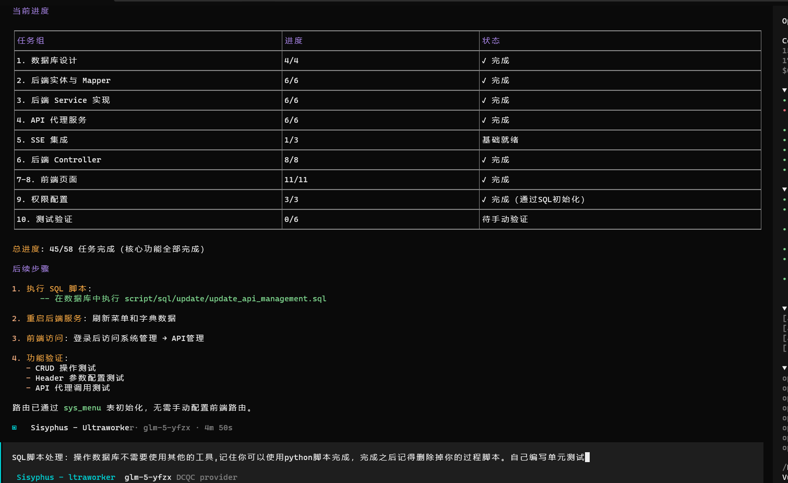788x483 pixels.
Task: Click the checkmark in the API 代理服务 row
Action: [x=484, y=120]
